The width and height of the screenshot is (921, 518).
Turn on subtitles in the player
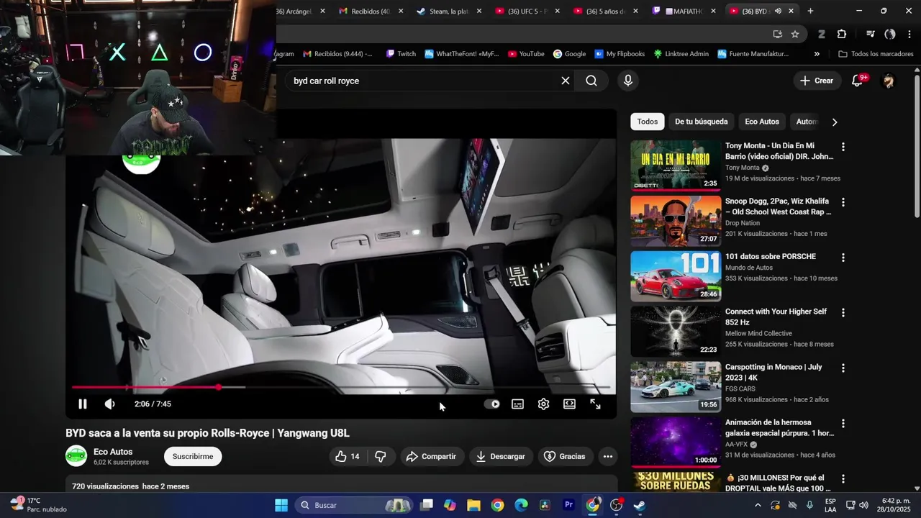[517, 404]
